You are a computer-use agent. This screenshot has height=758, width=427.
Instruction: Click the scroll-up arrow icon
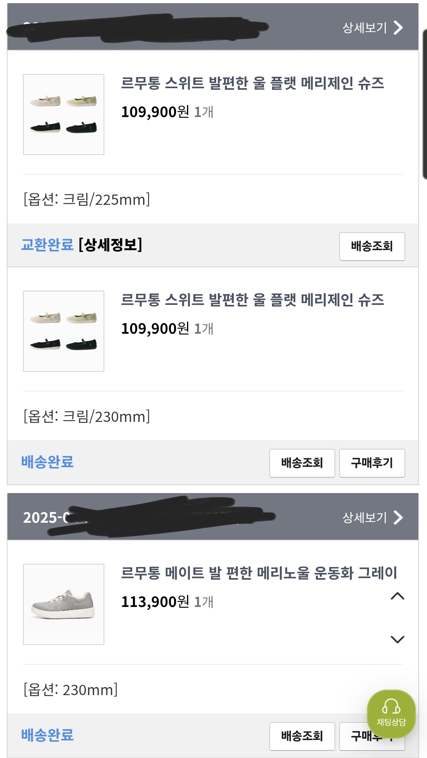click(x=397, y=596)
